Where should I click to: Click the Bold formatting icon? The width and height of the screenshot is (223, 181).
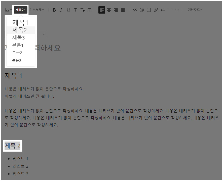pos(54,10)
